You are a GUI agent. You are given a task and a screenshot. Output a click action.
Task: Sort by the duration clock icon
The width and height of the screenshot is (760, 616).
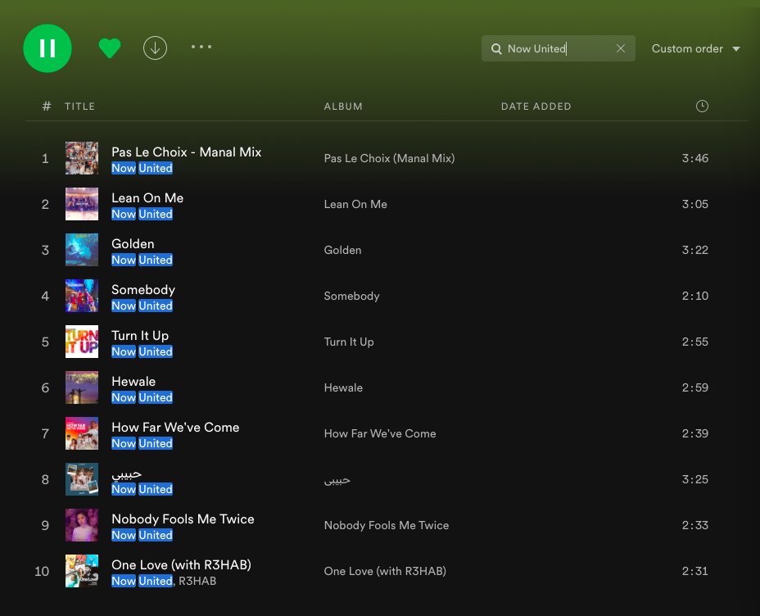pos(702,106)
